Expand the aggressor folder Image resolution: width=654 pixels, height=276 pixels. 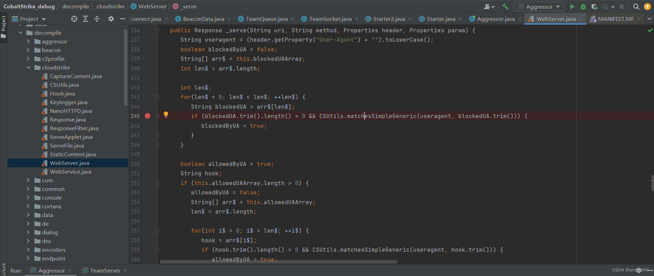coord(28,41)
